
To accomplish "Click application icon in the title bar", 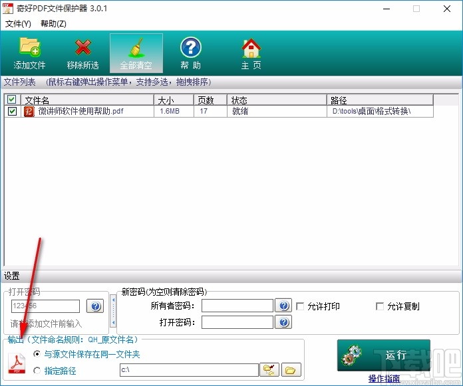I will (x=8, y=8).
